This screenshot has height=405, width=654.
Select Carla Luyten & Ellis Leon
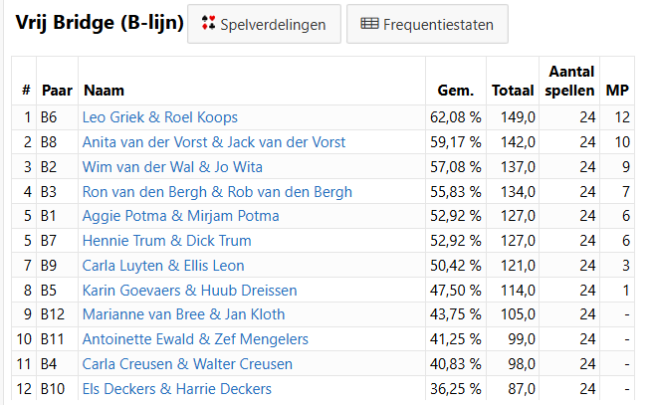pos(162,266)
